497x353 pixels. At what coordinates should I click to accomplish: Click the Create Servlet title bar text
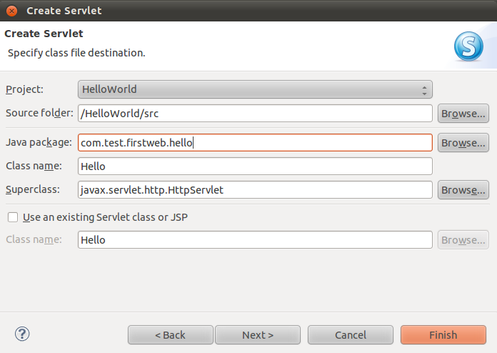coord(64,11)
